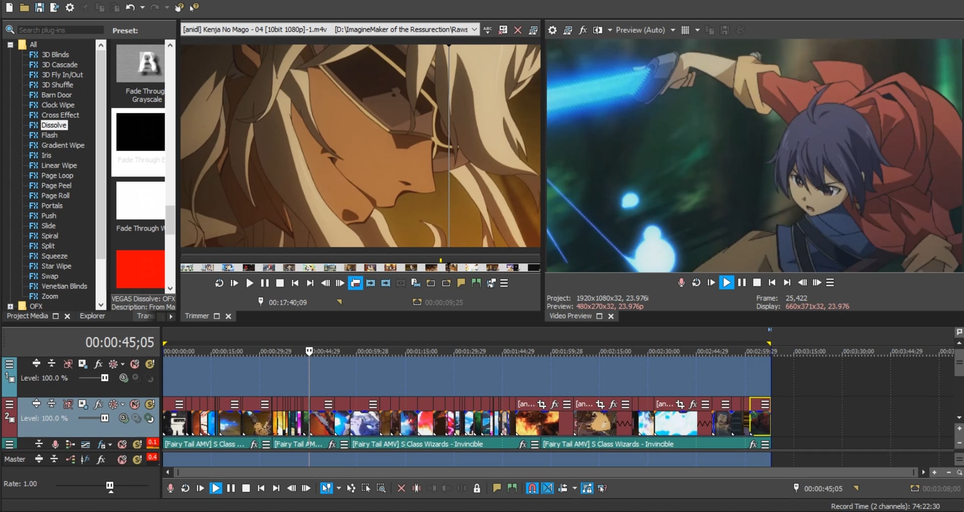
Task: Open undo history dropdown arrow
Action: [142, 7]
